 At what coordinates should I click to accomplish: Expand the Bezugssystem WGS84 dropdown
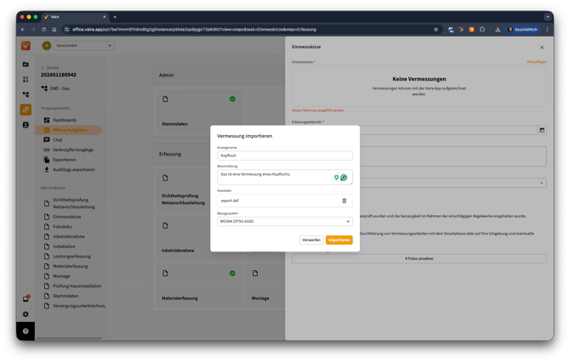pyautogui.click(x=284, y=221)
